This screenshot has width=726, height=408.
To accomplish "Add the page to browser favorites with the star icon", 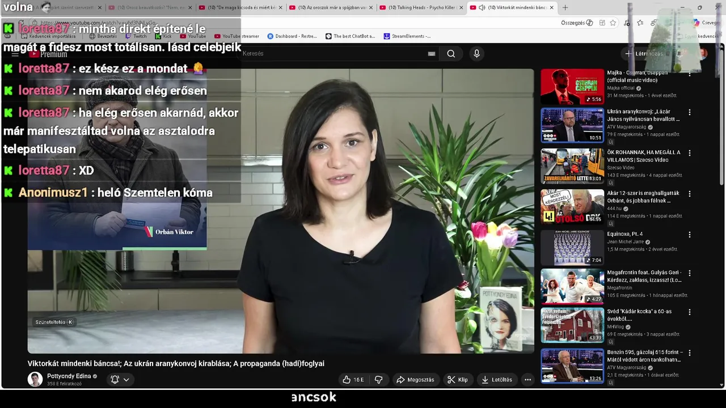I will point(613,23).
